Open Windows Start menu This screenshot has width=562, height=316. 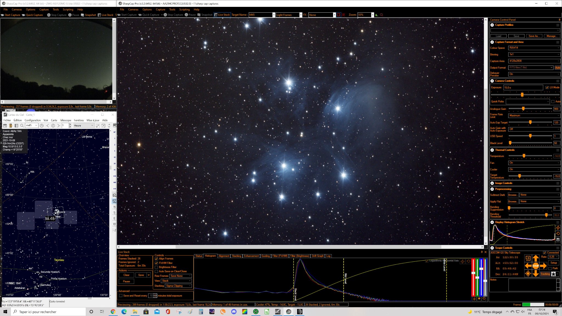click(5, 312)
